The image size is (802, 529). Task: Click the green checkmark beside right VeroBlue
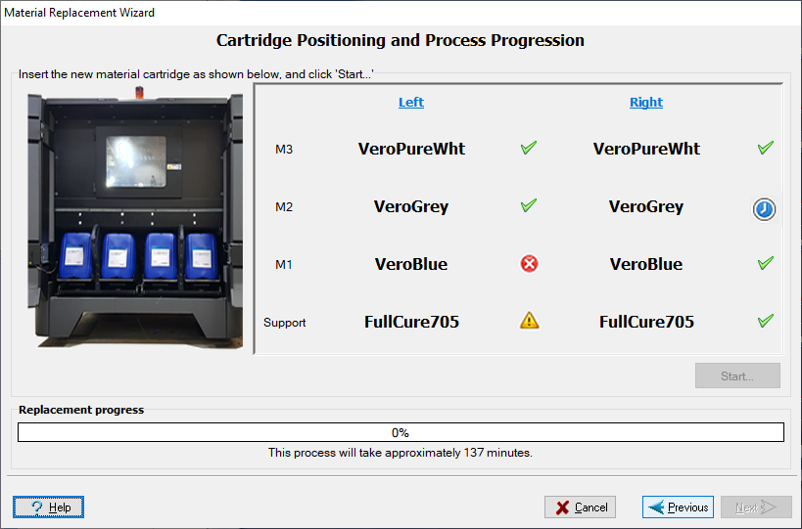point(765,264)
